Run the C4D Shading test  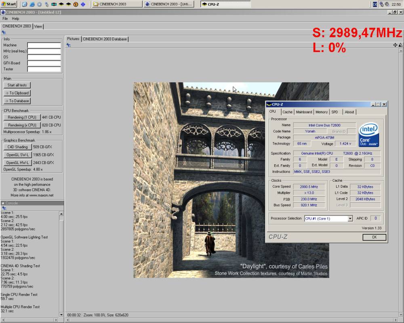coord(17,147)
